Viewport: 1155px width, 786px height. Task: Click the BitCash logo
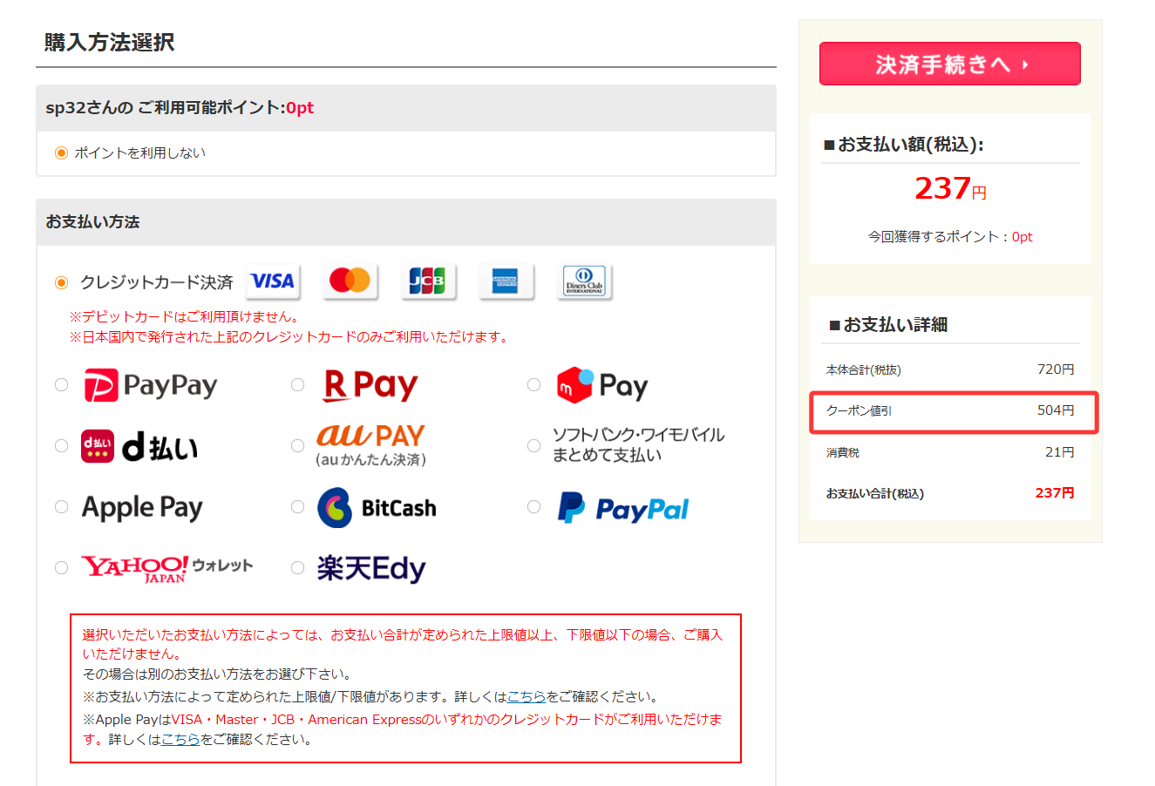(377, 507)
